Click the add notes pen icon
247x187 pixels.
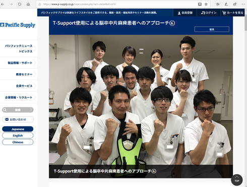tap(226, 4)
